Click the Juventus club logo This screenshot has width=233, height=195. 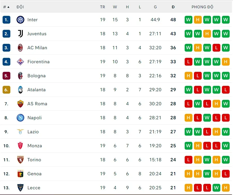point(20,34)
